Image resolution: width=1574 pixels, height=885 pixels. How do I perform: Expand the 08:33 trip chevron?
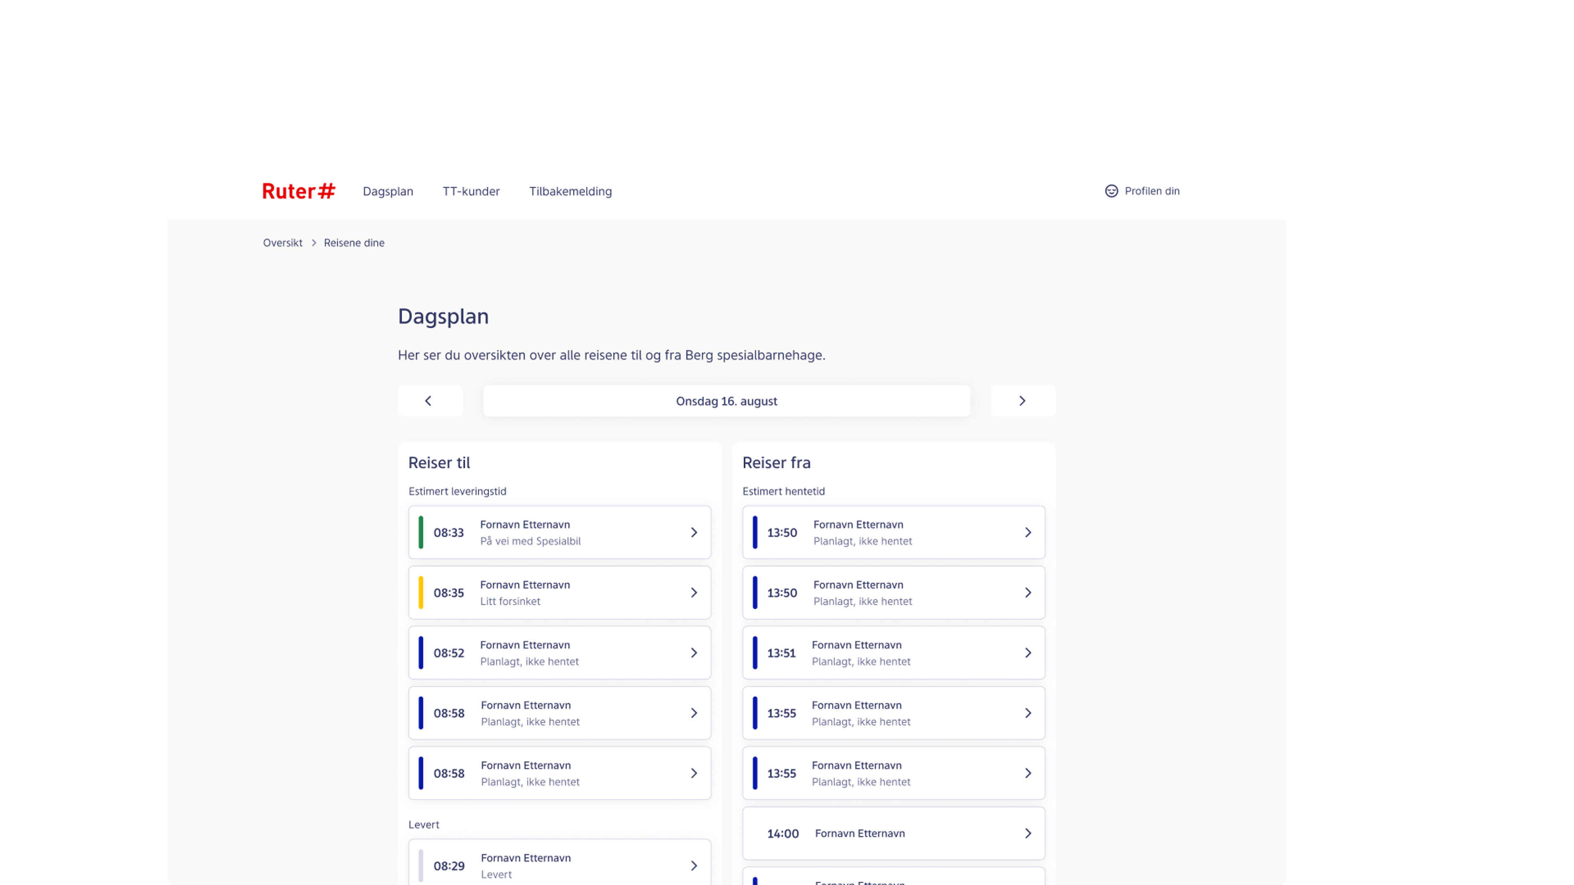pos(694,532)
